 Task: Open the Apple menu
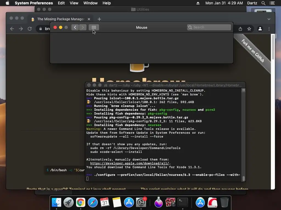click(x=7, y=3)
